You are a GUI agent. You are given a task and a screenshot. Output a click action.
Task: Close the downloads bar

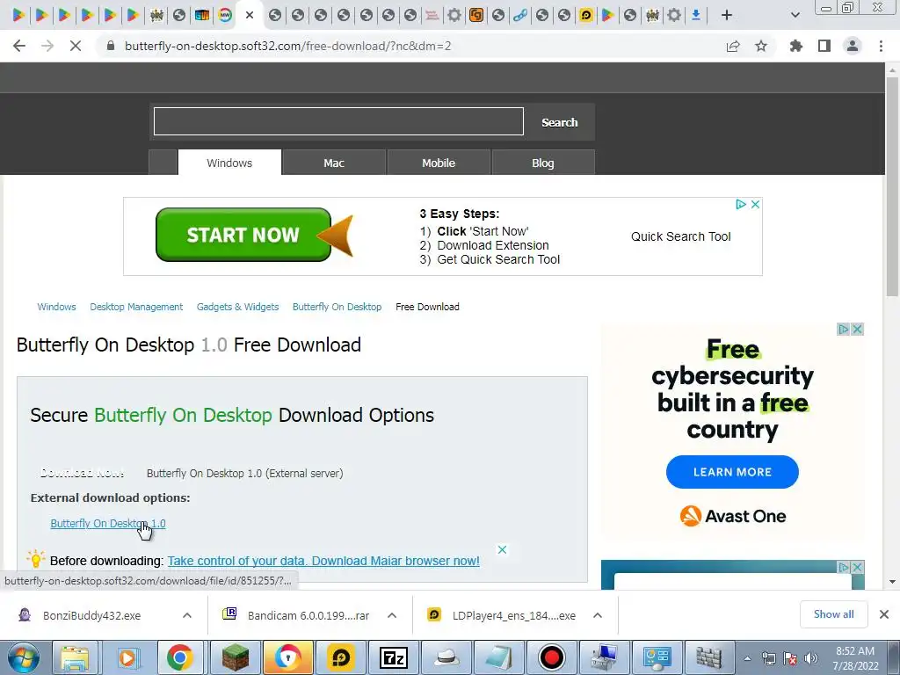[884, 614]
